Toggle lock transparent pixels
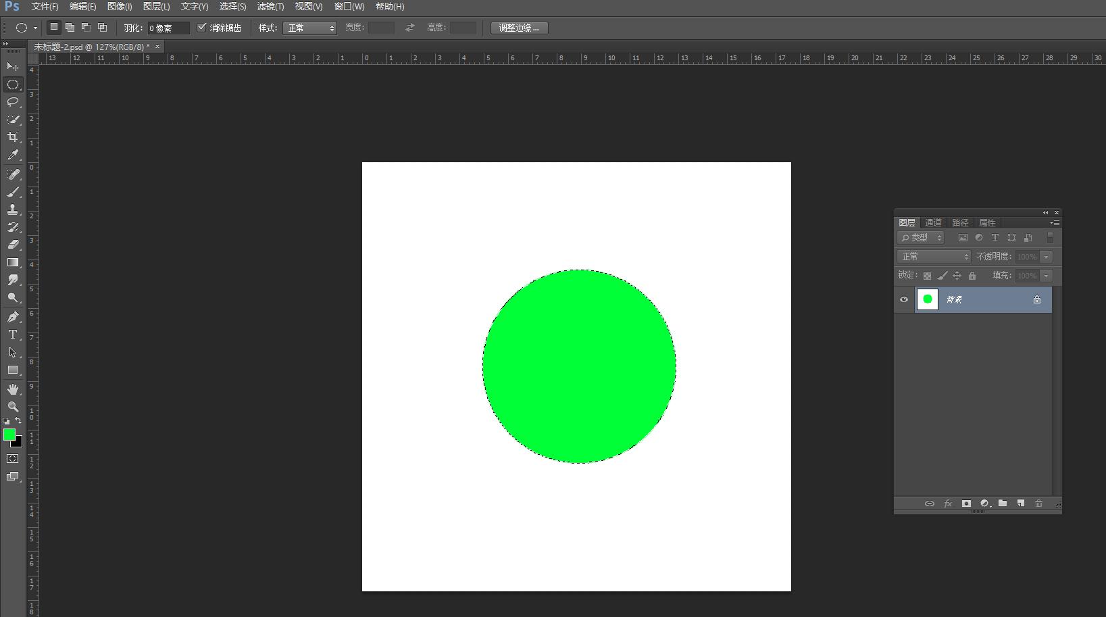The width and height of the screenshot is (1106, 617). [x=927, y=276]
